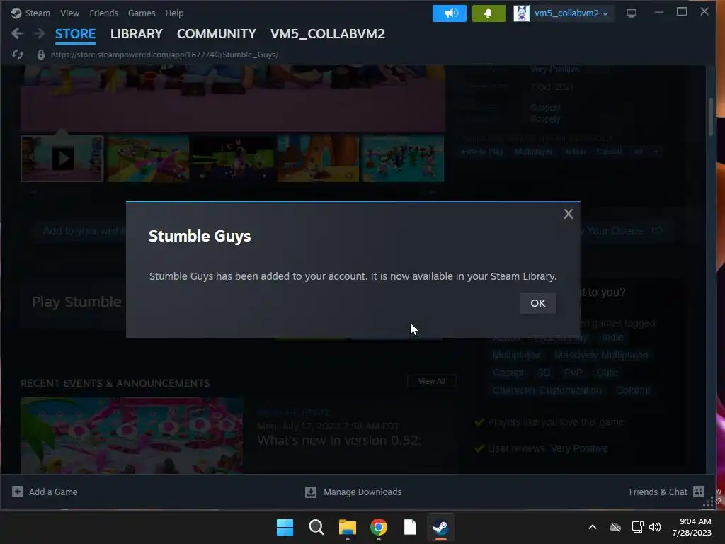Select the third screenshot thumbnail
Screen dimensions: 725x544
coord(232,158)
